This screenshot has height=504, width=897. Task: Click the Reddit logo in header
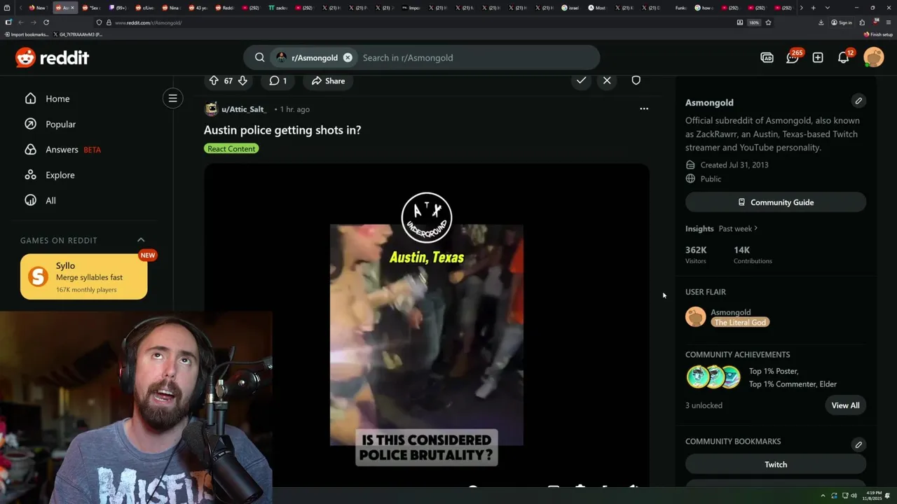(53, 57)
